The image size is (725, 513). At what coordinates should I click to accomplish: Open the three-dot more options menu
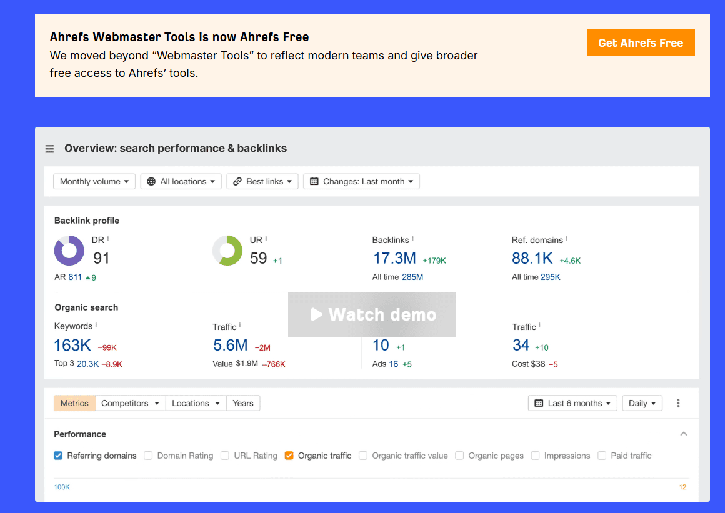678,403
